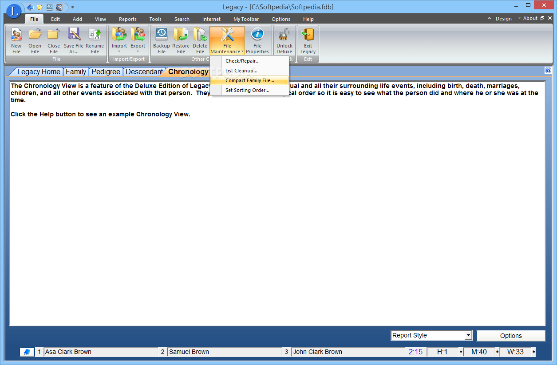Click the stepper beside M:40
This screenshot has width=557, height=365.
(497, 352)
